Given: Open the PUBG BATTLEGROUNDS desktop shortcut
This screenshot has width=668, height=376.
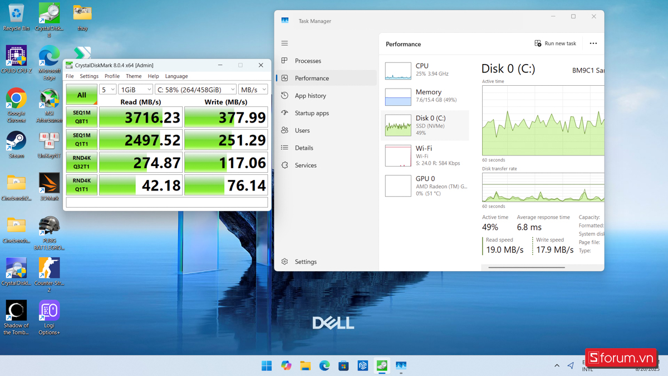Looking at the screenshot, I should [49, 233].
